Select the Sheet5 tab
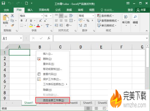 (88, 103)
